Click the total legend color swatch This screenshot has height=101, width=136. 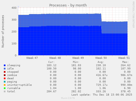pos(5,91)
